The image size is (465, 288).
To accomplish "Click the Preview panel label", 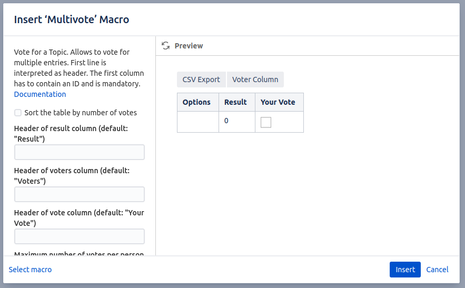I will coord(189,46).
